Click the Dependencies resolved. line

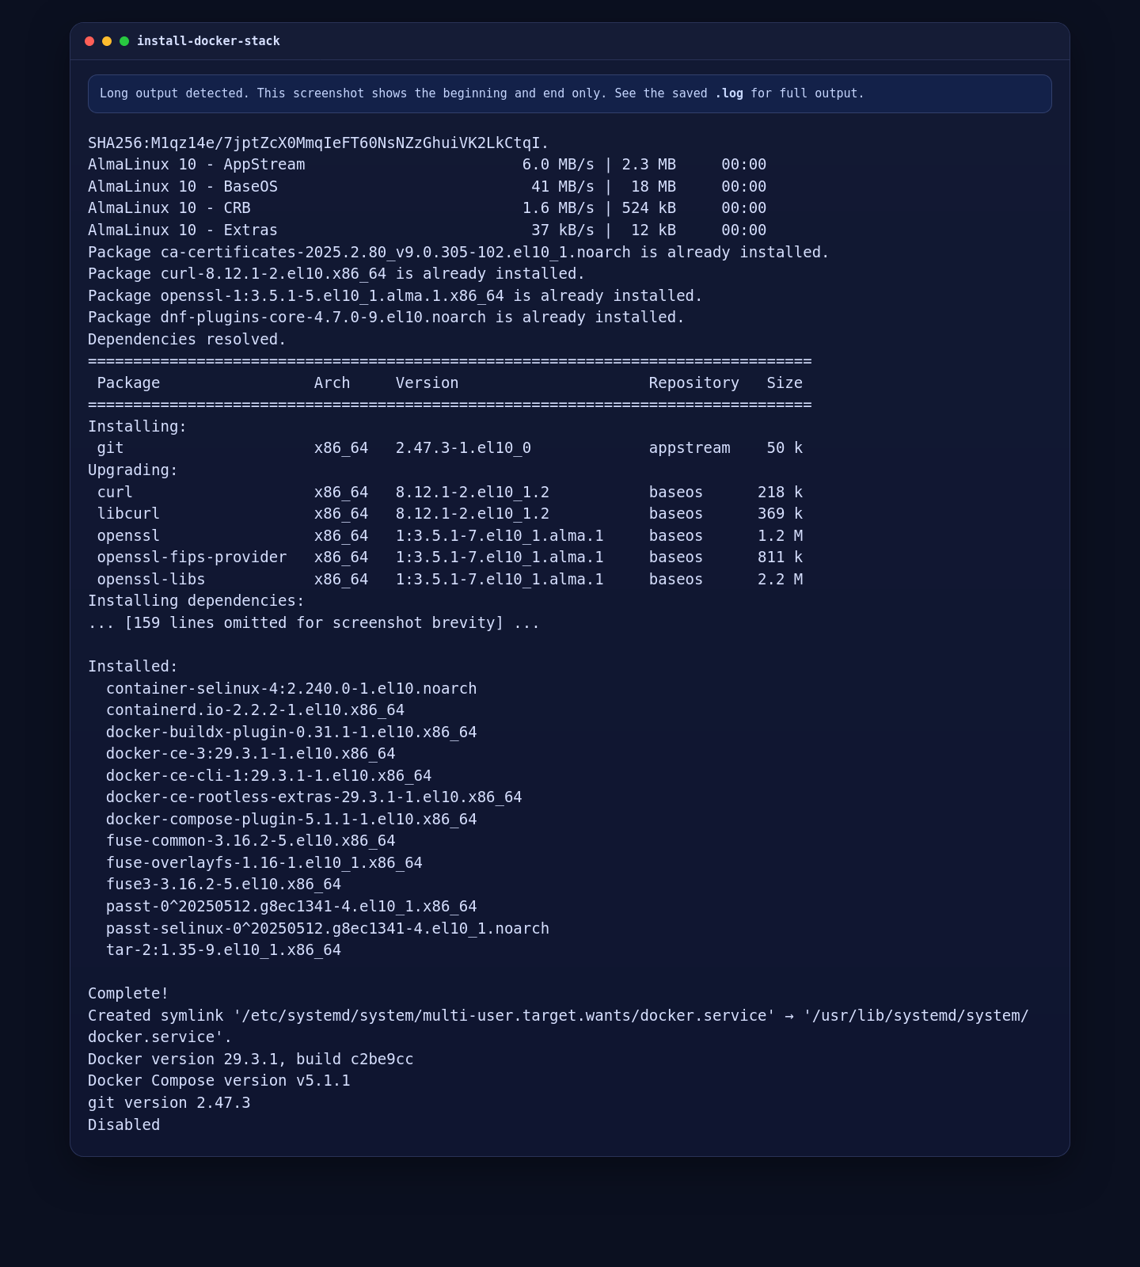[x=187, y=340]
